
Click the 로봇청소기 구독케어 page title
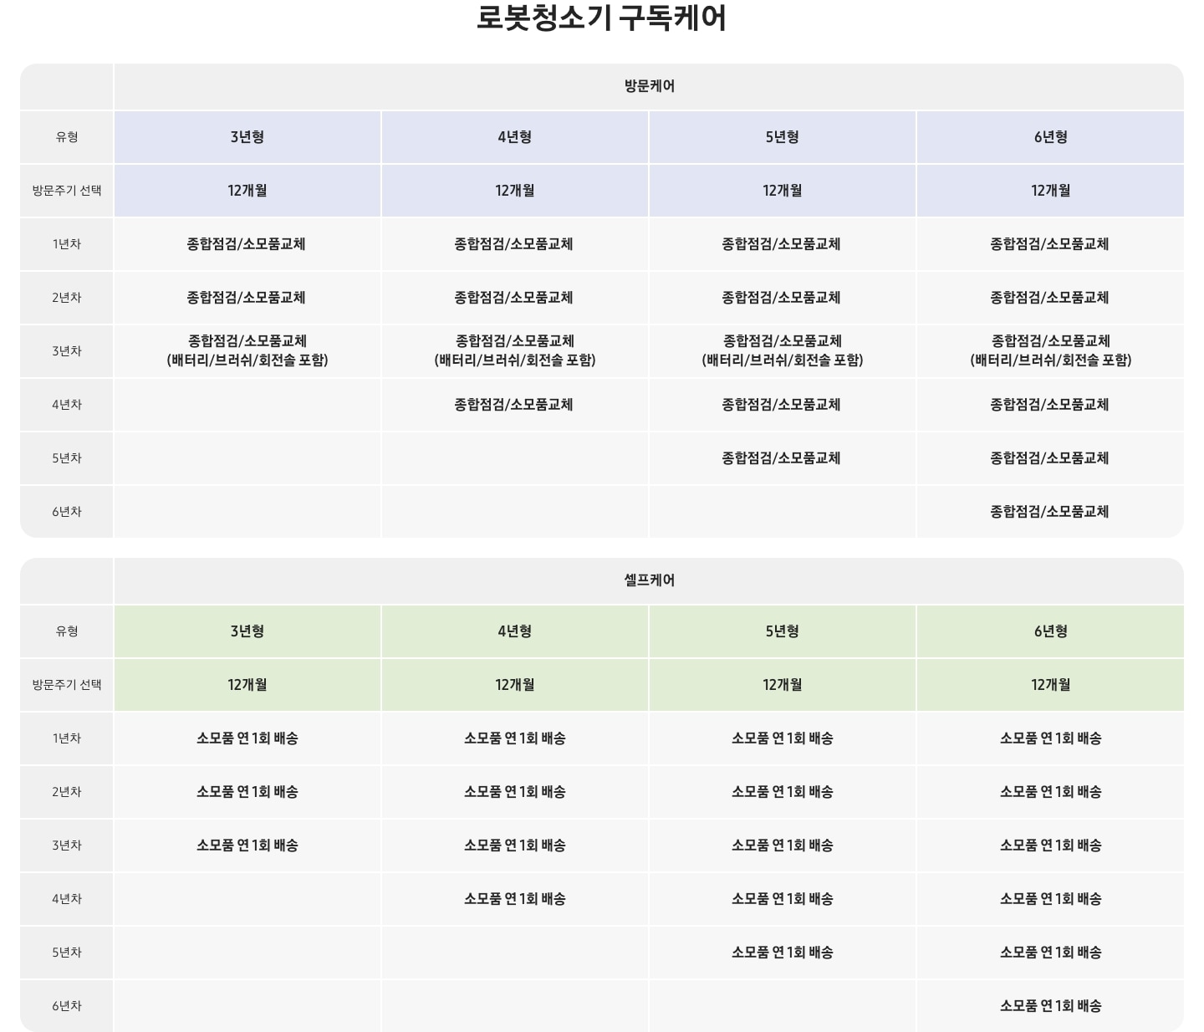[601, 18]
